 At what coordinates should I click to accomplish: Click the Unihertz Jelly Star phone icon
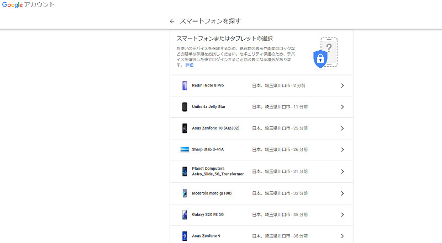185,107
